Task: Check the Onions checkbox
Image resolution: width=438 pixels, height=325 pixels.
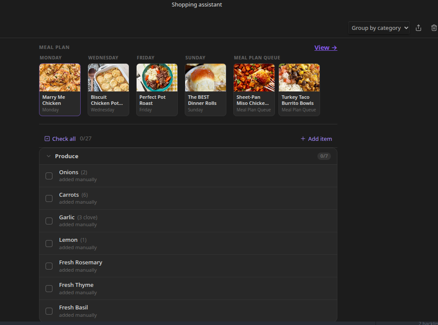Action: (x=49, y=176)
